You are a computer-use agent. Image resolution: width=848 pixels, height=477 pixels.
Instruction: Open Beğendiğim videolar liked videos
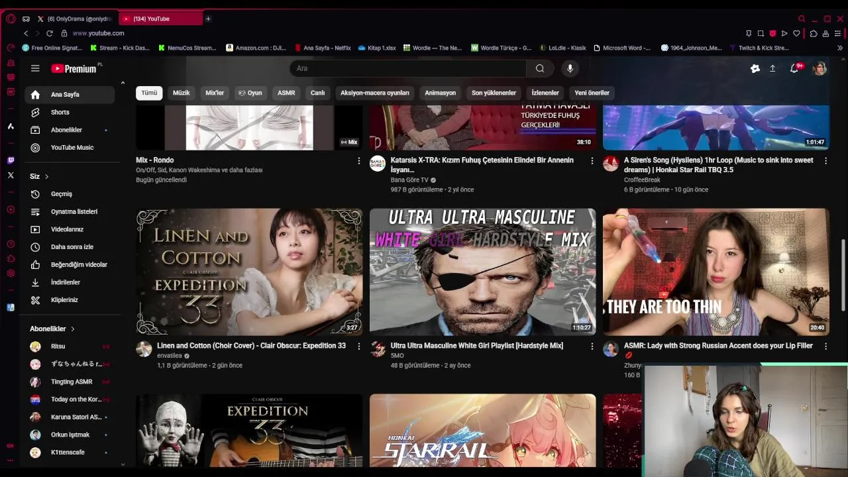tap(70, 264)
